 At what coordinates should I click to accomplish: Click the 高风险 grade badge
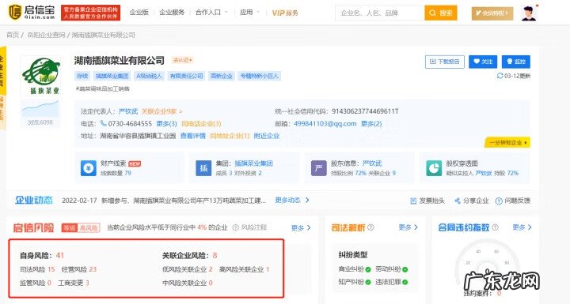(81, 228)
